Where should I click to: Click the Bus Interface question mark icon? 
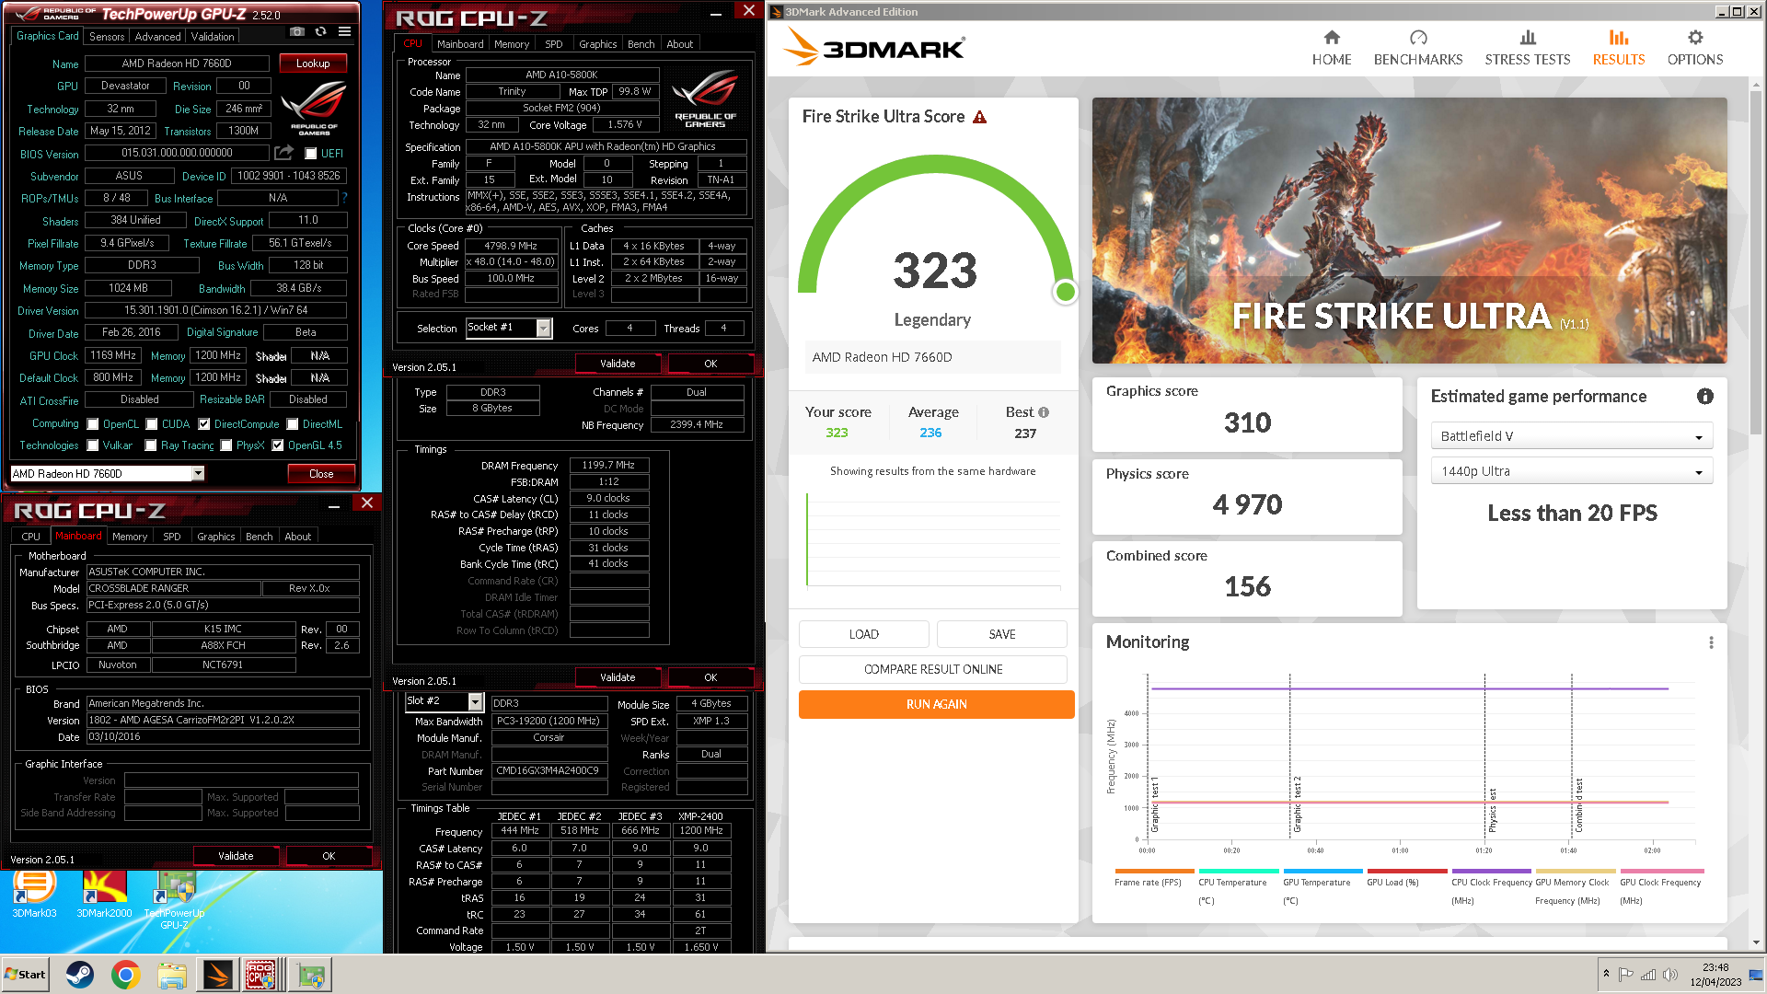[x=344, y=198]
